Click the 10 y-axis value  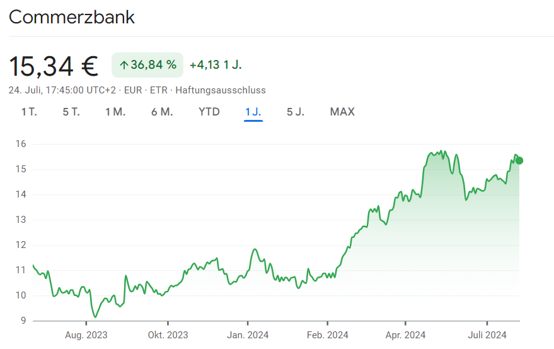(x=21, y=295)
